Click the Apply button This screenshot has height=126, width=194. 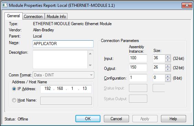point(145,118)
